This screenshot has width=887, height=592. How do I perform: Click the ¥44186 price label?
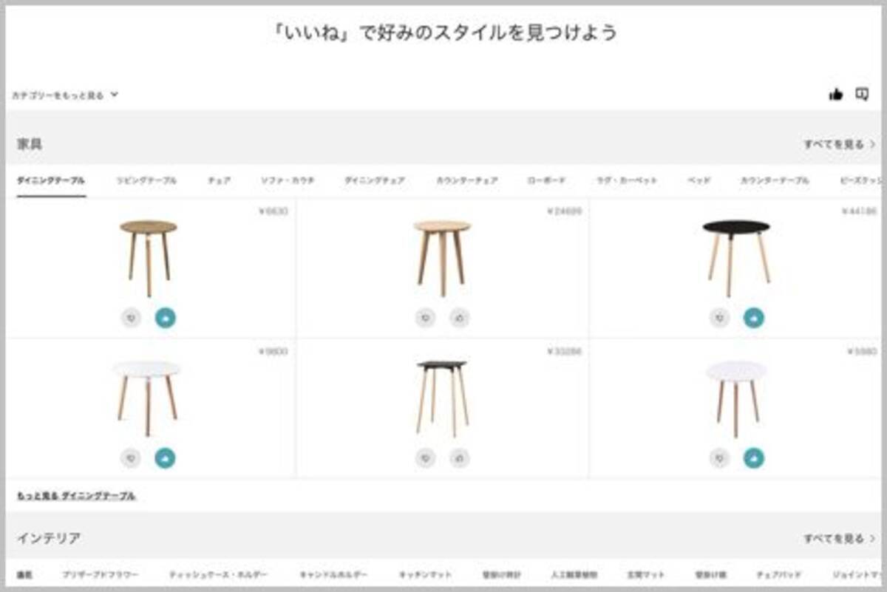tap(859, 211)
